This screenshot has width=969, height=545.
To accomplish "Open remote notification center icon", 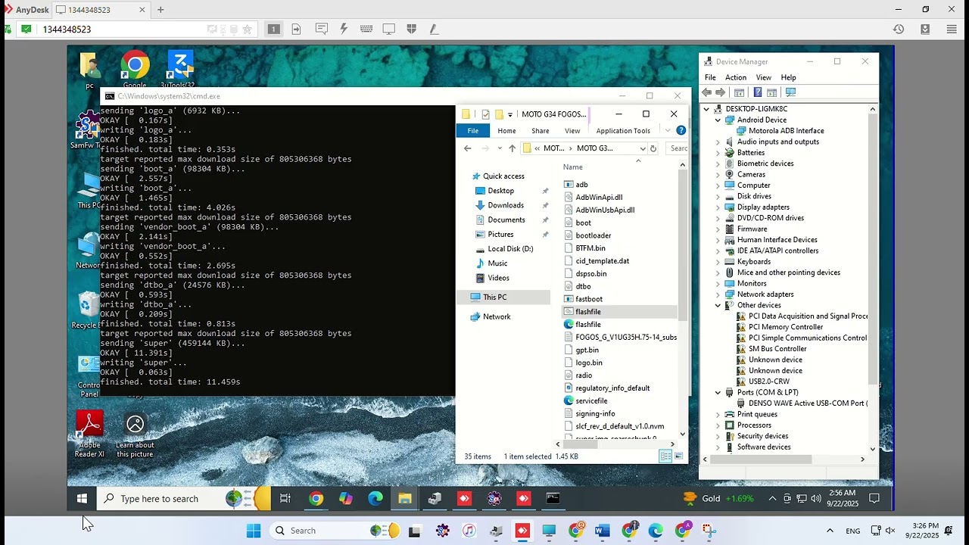I will pos(874,498).
